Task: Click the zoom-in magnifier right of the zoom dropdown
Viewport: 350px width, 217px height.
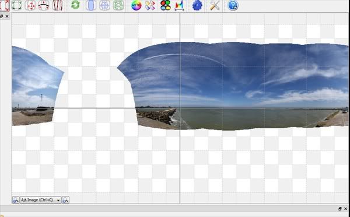Action: coord(65,200)
